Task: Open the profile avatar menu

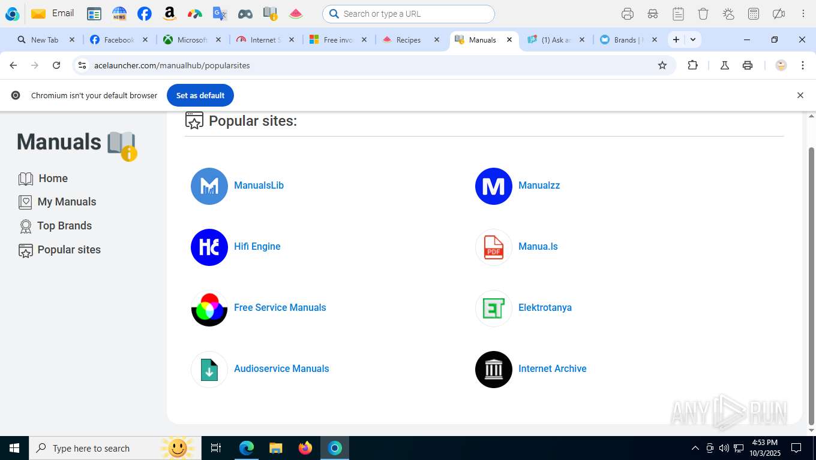Action: tap(781, 65)
